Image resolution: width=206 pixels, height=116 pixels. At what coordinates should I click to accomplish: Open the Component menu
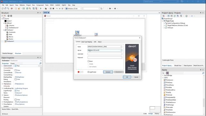(40, 5)
